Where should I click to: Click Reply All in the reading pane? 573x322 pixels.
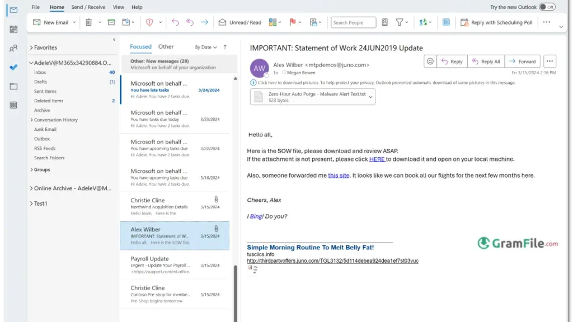[x=486, y=61]
